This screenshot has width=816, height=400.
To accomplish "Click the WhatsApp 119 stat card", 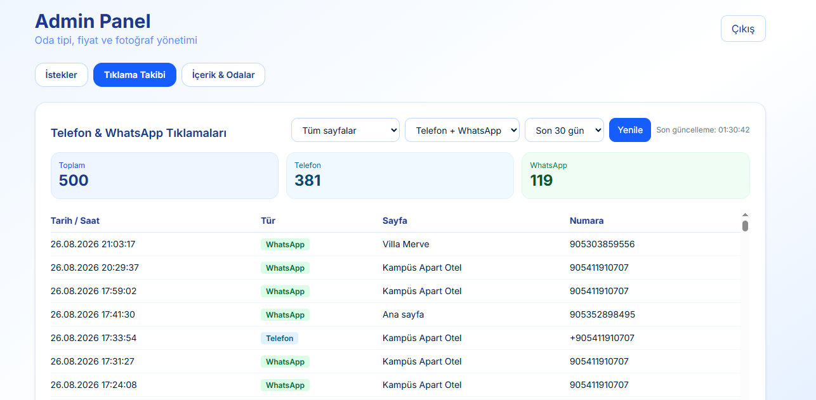I will coord(635,176).
